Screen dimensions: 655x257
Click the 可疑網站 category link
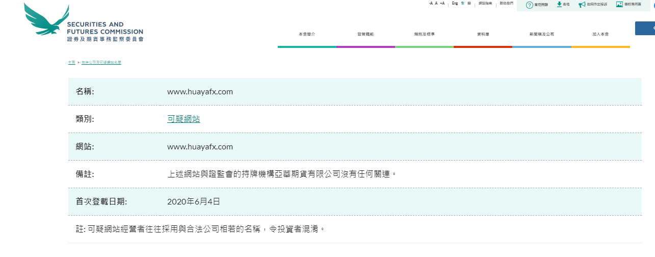(x=184, y=119)
